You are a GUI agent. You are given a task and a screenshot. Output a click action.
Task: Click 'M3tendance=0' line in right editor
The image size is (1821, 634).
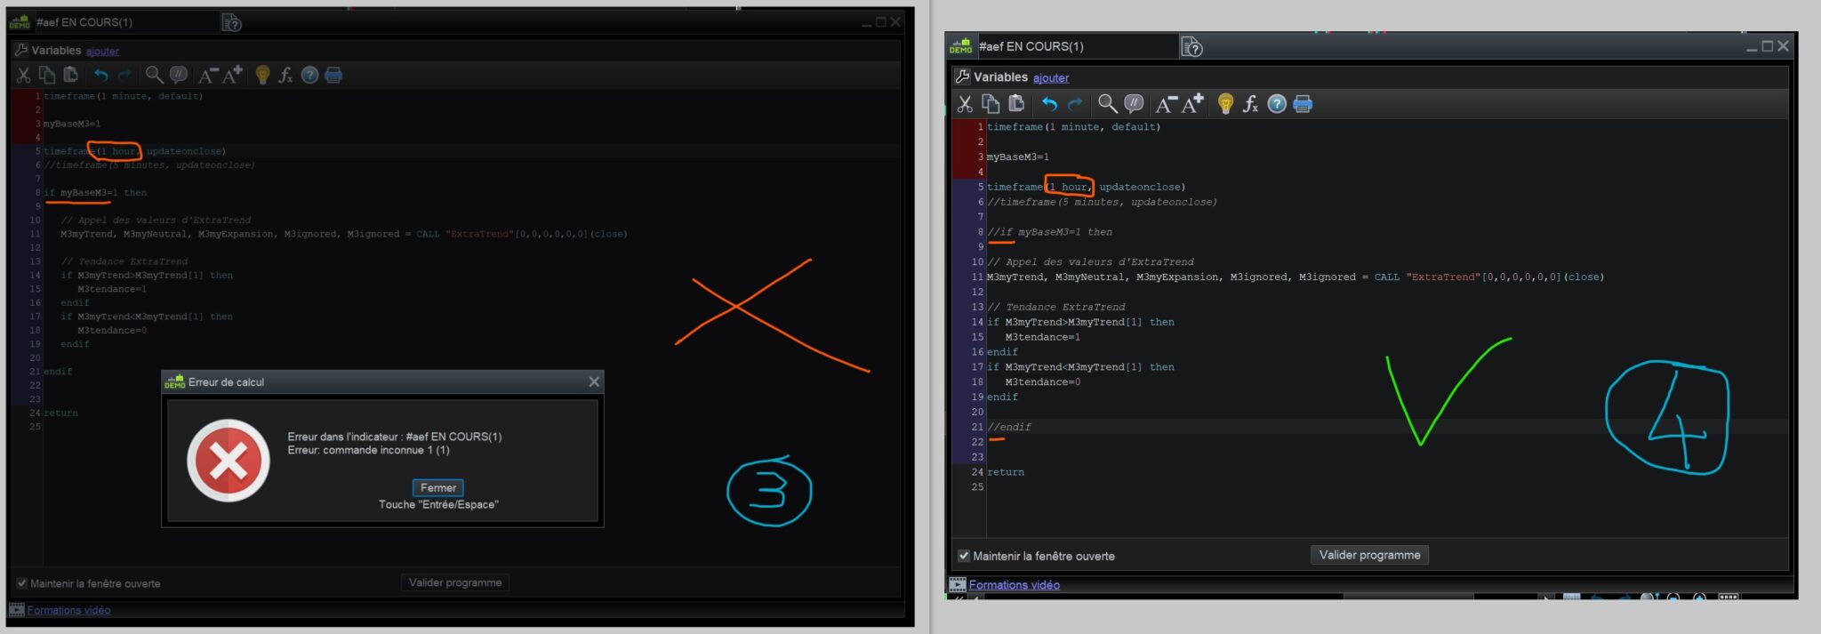point(1043,382)
